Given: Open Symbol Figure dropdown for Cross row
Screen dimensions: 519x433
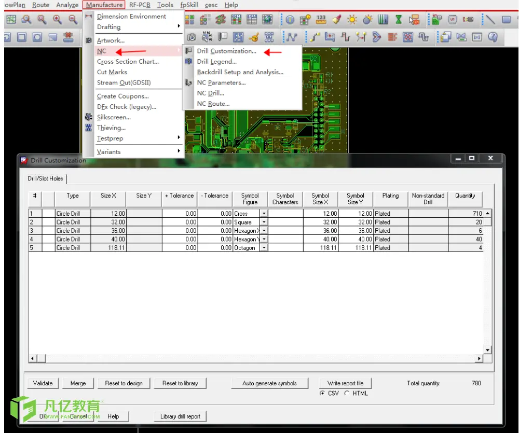Looking at the screenshot, I should (x=264, y=214).
